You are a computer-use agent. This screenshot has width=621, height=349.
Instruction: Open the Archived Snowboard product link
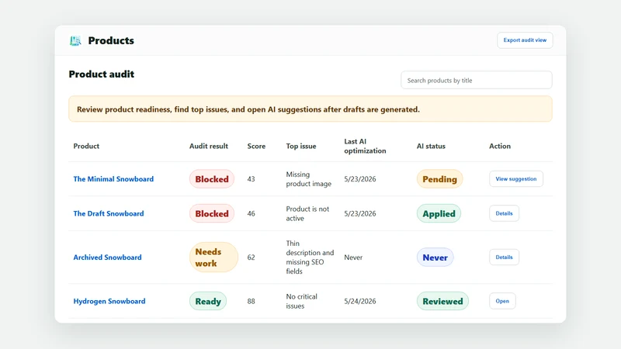pyautogui.click(x=107, y=257)
